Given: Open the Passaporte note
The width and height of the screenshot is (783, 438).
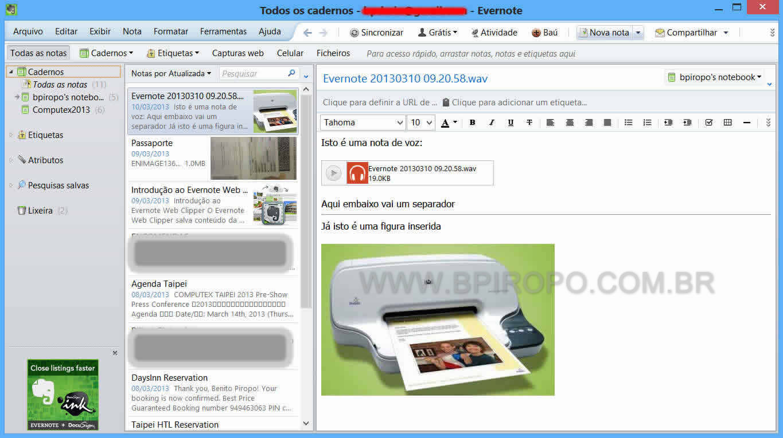Looking at the screenshot, I should [213, 158].
